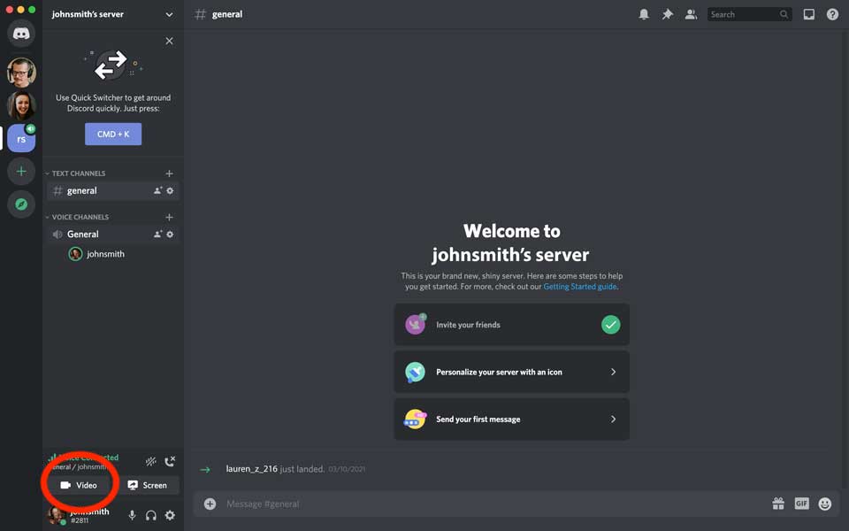Insert an emoji into the message

click(x=823, y=503)
